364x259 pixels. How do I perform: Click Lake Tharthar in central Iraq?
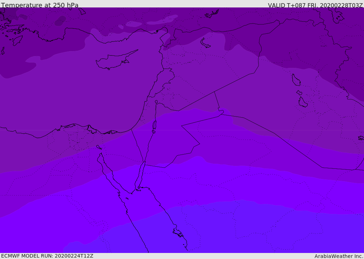pyautogui.click(x=296, y=80)
